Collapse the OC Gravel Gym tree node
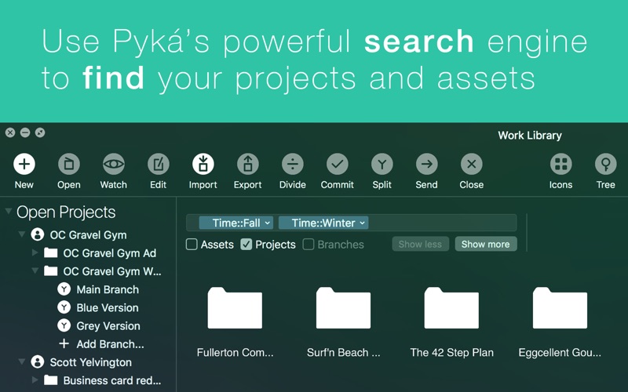 point(22,234)
